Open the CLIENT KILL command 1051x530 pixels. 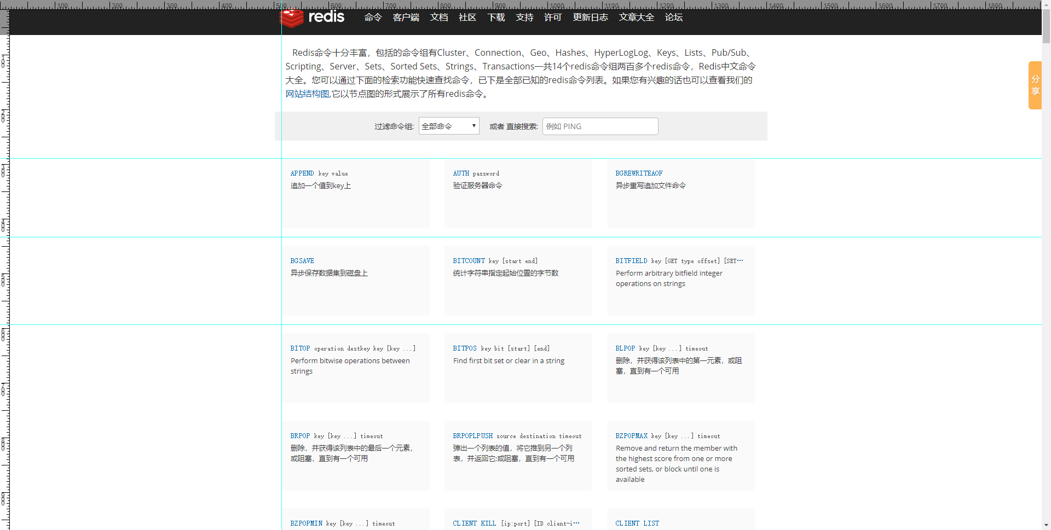[516, 523]
